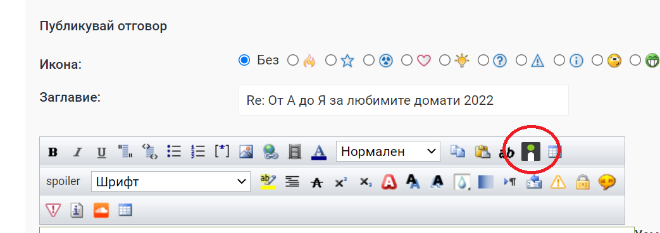660x233 pixels.
Task: Select the green grinning face radio button
Action: click(635, 61)
